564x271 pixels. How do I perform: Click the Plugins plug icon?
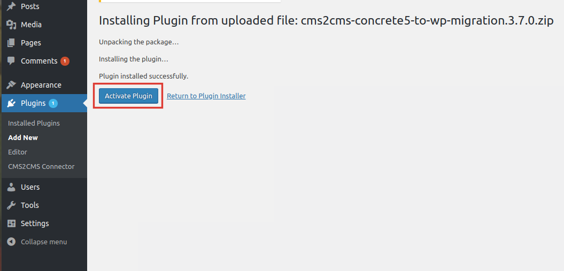12,103
